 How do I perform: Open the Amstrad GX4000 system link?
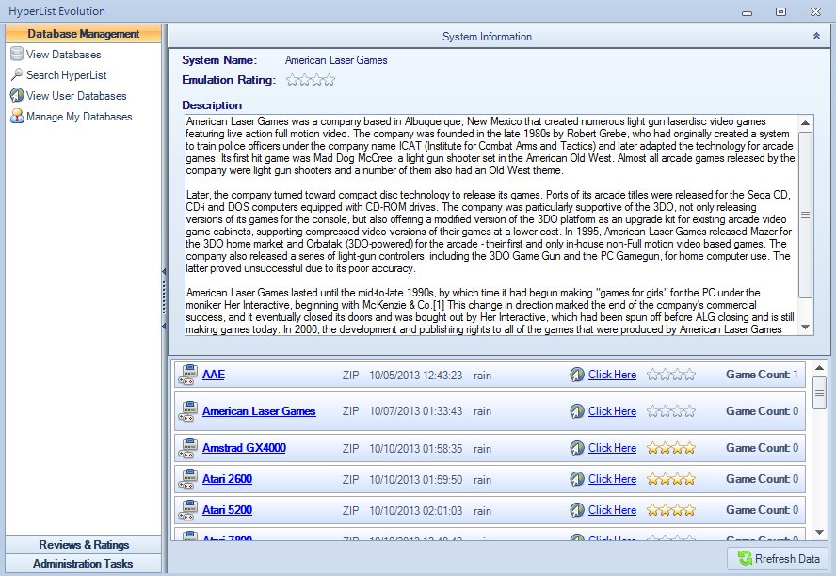coord(244,448)
